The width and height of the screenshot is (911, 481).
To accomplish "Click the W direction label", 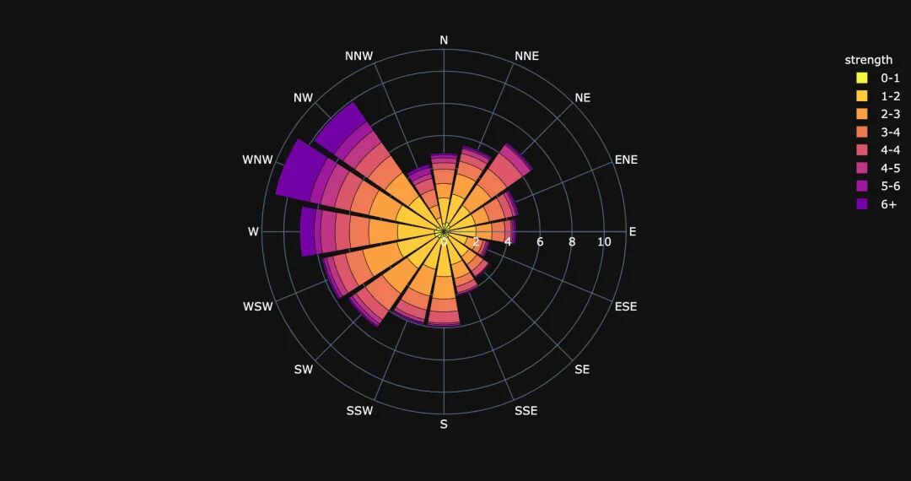I will [x=253, y=232].
